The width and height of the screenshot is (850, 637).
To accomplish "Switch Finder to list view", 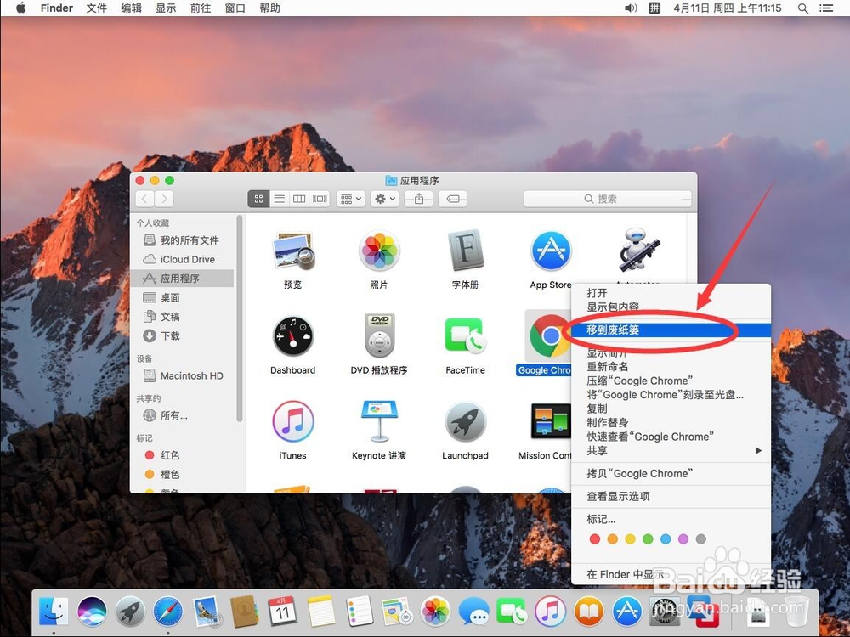I will (279, 199).
